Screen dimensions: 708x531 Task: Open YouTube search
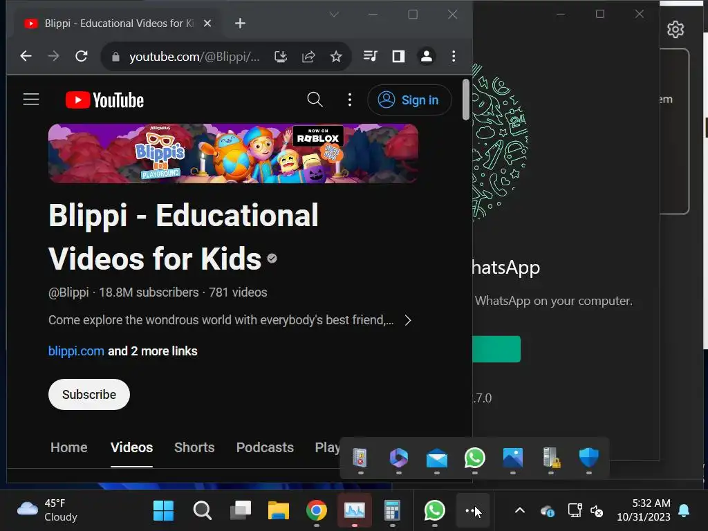pyautogui.click(x=315, y=100)
